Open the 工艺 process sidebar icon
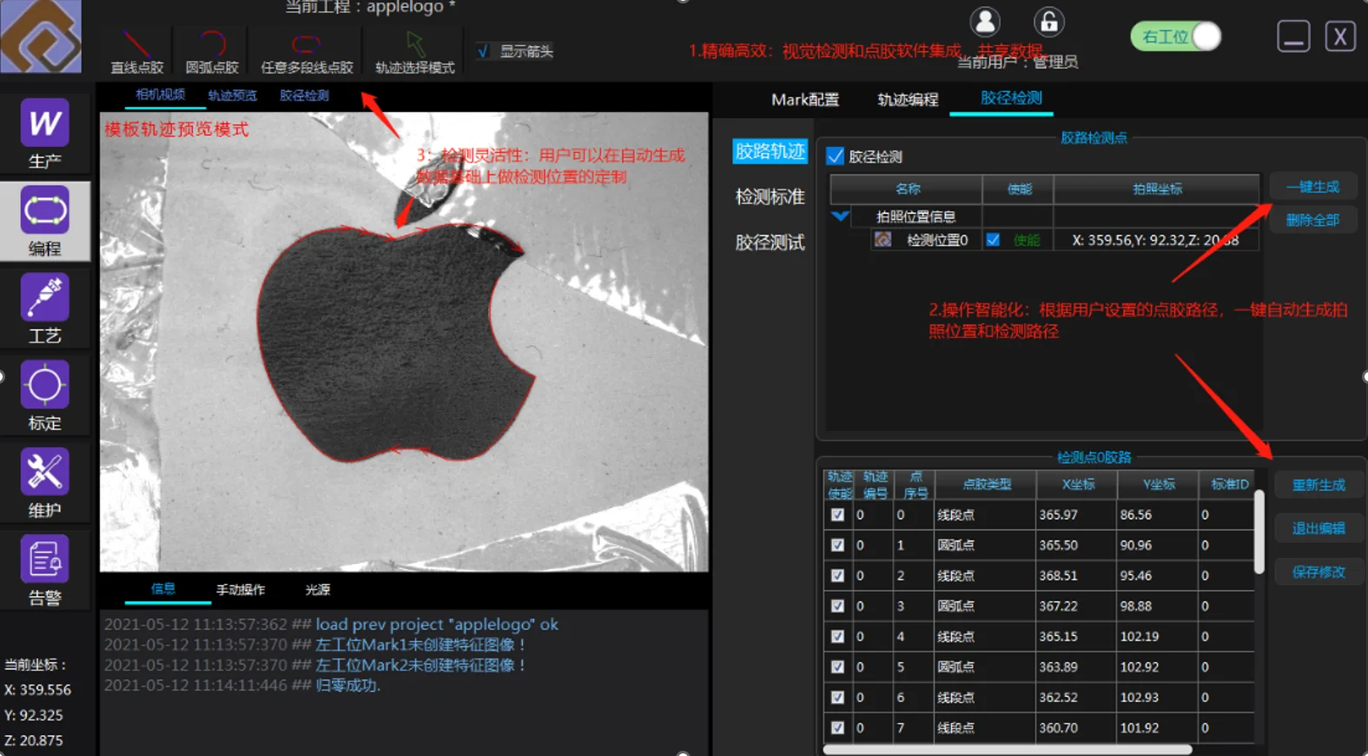Image resolution: width=1368 pixels, height=756 pixels. tap(44, 308)
